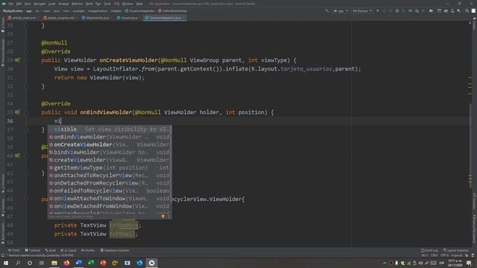Image resolution: width=477 pixels, height=268 pixels.
Task: Click override gutter icon on line 40
Action: point(17,156)
